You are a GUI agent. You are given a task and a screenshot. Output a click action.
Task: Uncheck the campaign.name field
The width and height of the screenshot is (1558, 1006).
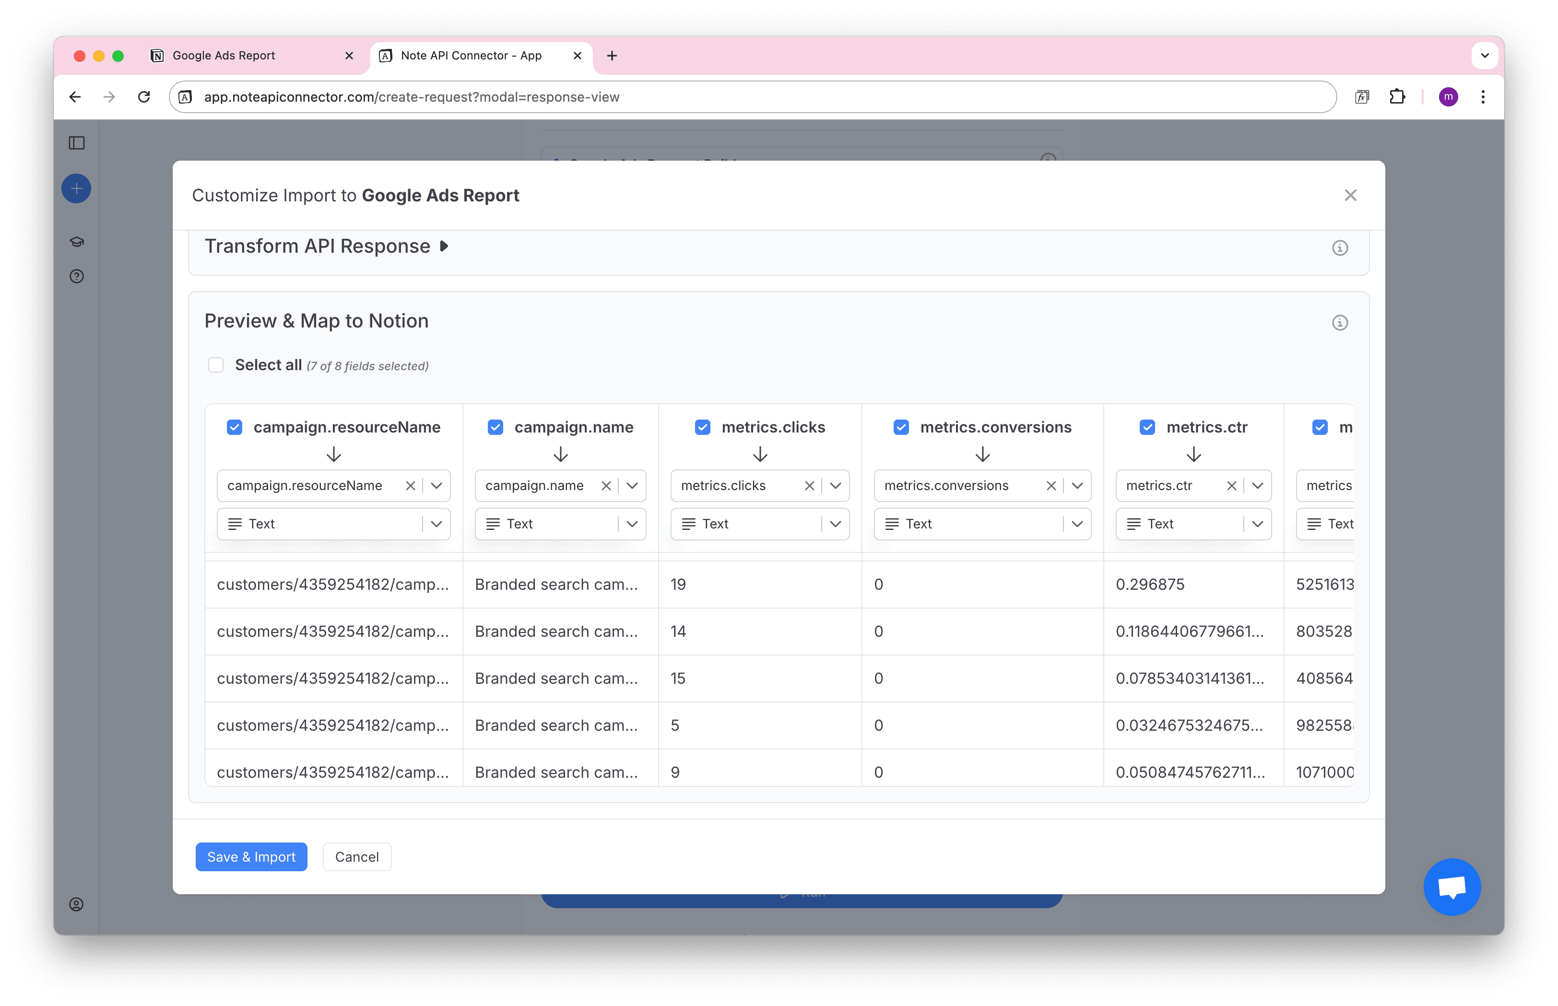tap(496, 428)
